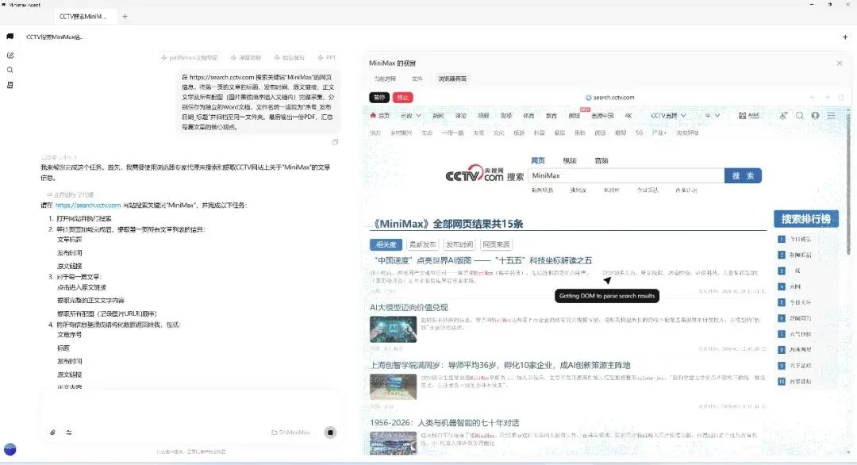Switch sorting to 最新发布
The width and height of the screenshot is (857, 465).
pos(421,244)
